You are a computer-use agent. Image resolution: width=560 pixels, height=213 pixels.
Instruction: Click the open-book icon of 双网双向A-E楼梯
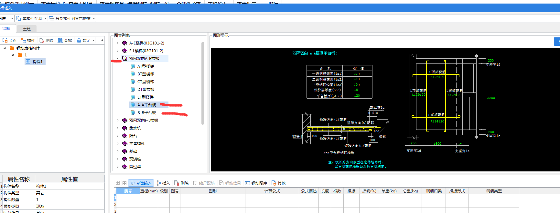point(125,58)
